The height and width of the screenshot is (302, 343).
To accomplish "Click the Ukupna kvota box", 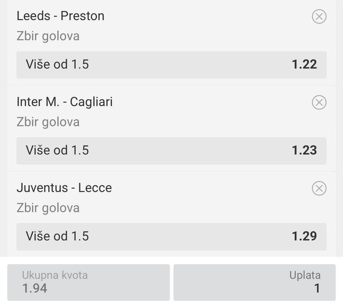I will [x=88, y=282].
